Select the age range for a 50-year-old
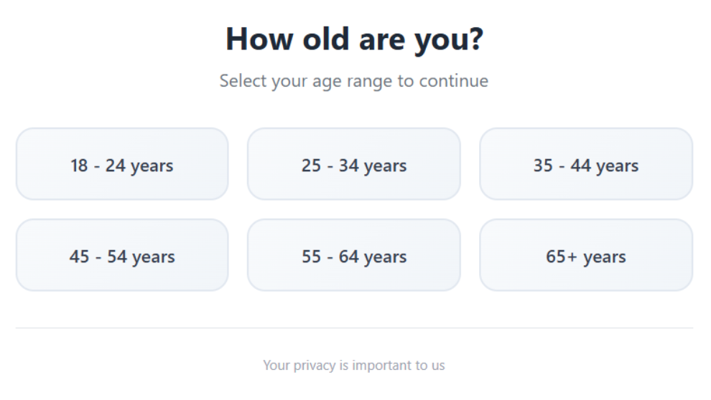Image resolution: width=711 pixels, height=400 pixels. click(122, 255)
